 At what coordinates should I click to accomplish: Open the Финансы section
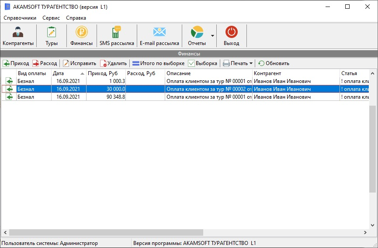pos(81,36)
